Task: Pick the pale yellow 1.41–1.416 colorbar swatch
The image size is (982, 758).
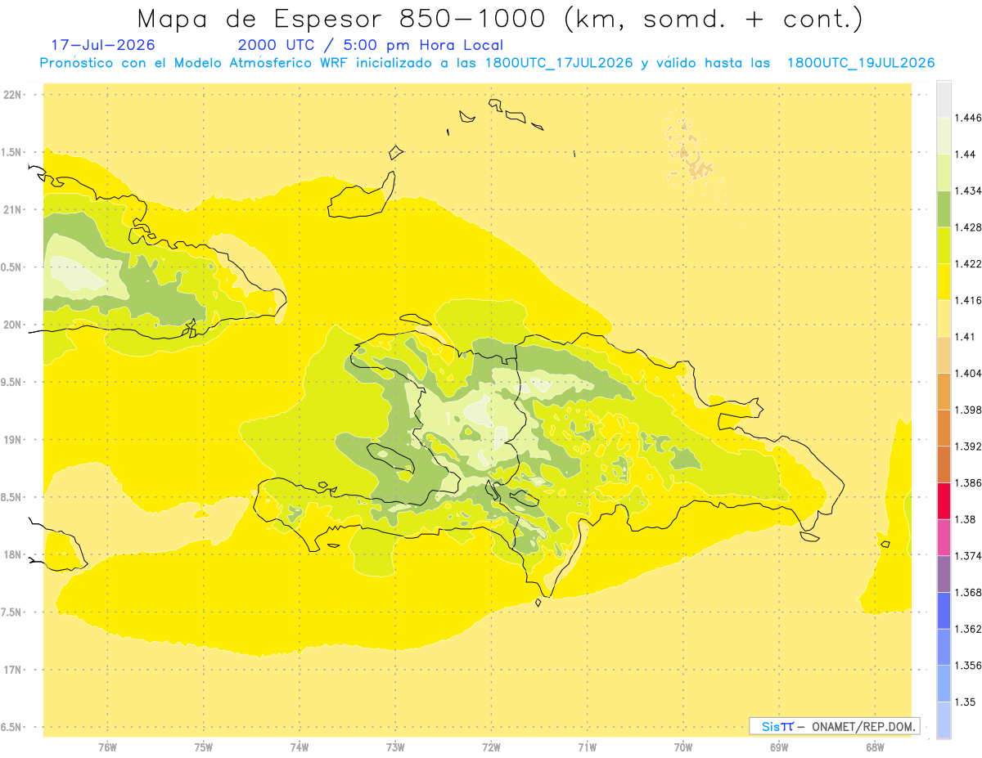Action: pos(944,318)
